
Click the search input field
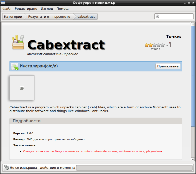coord(174,16)
